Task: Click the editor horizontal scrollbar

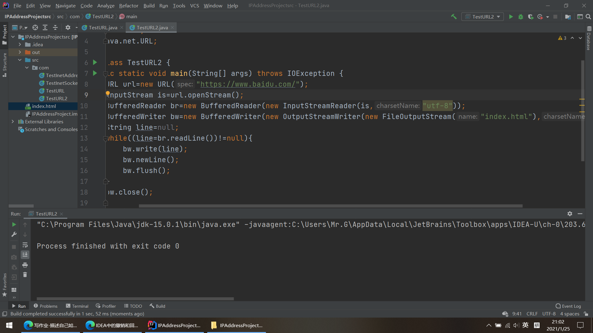Action: 330,206
